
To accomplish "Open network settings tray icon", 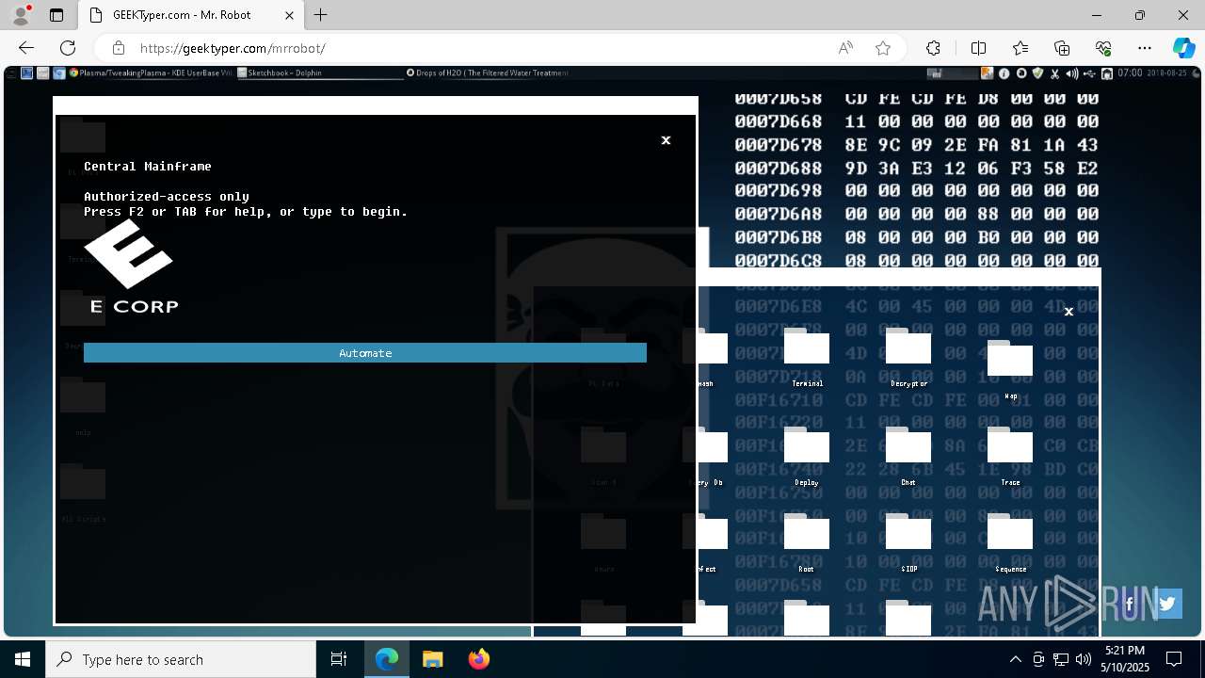I will click(1061, 659).
